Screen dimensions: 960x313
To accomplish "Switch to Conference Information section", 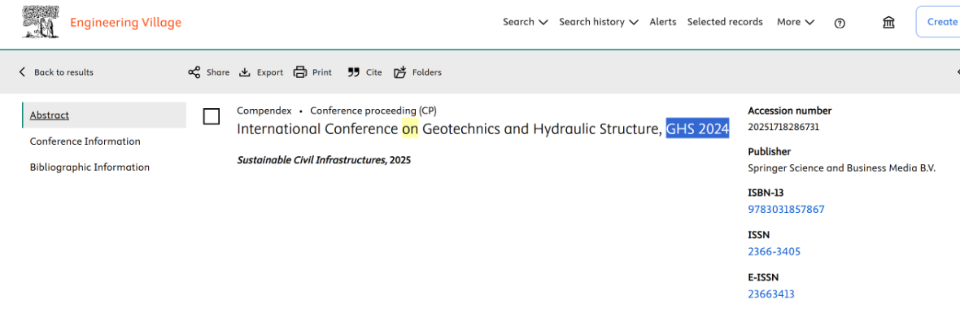I will tap(85, 141).
